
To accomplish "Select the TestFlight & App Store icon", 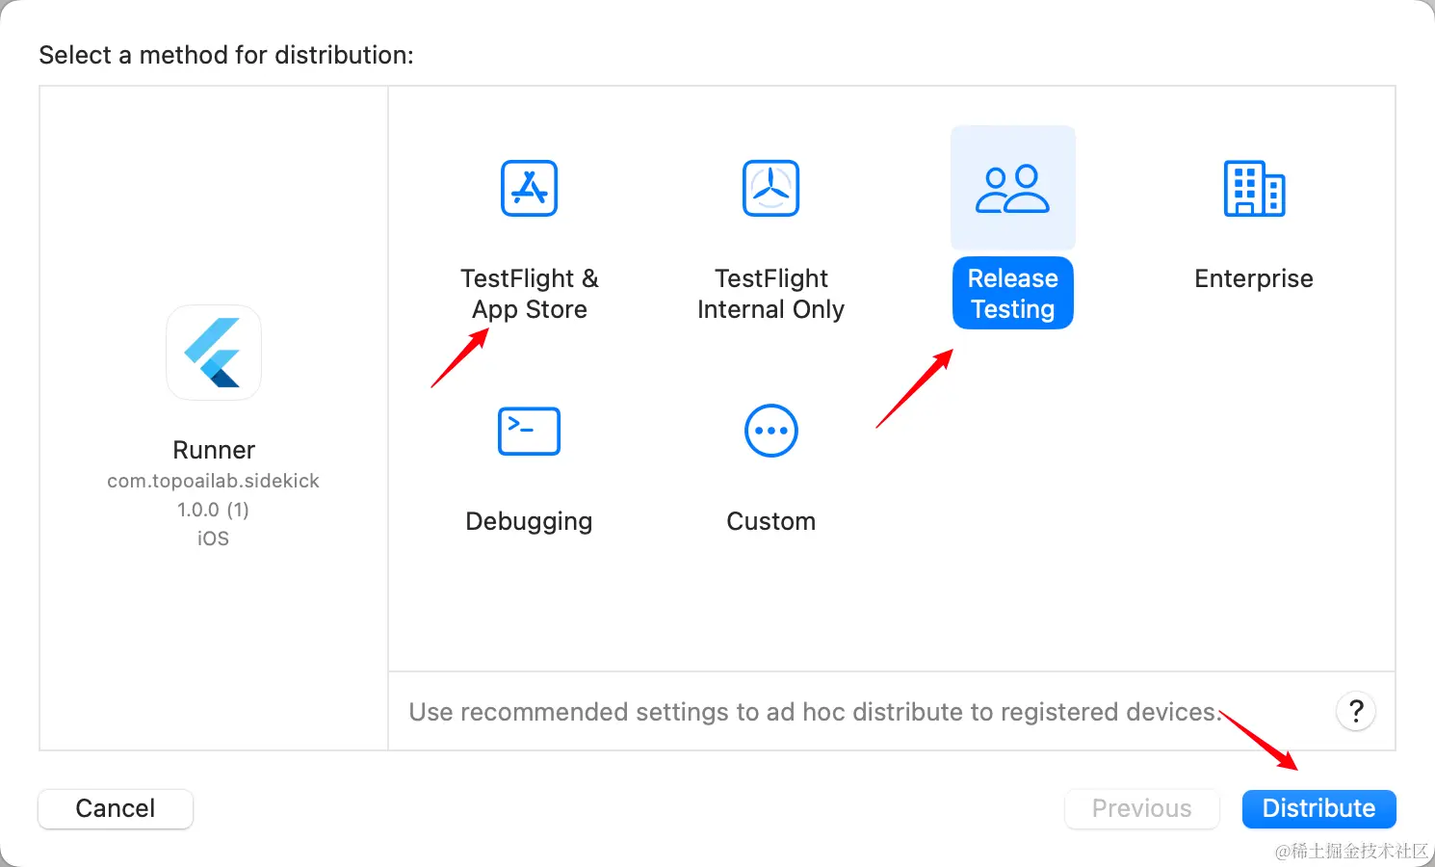I will tap(529, 188).
